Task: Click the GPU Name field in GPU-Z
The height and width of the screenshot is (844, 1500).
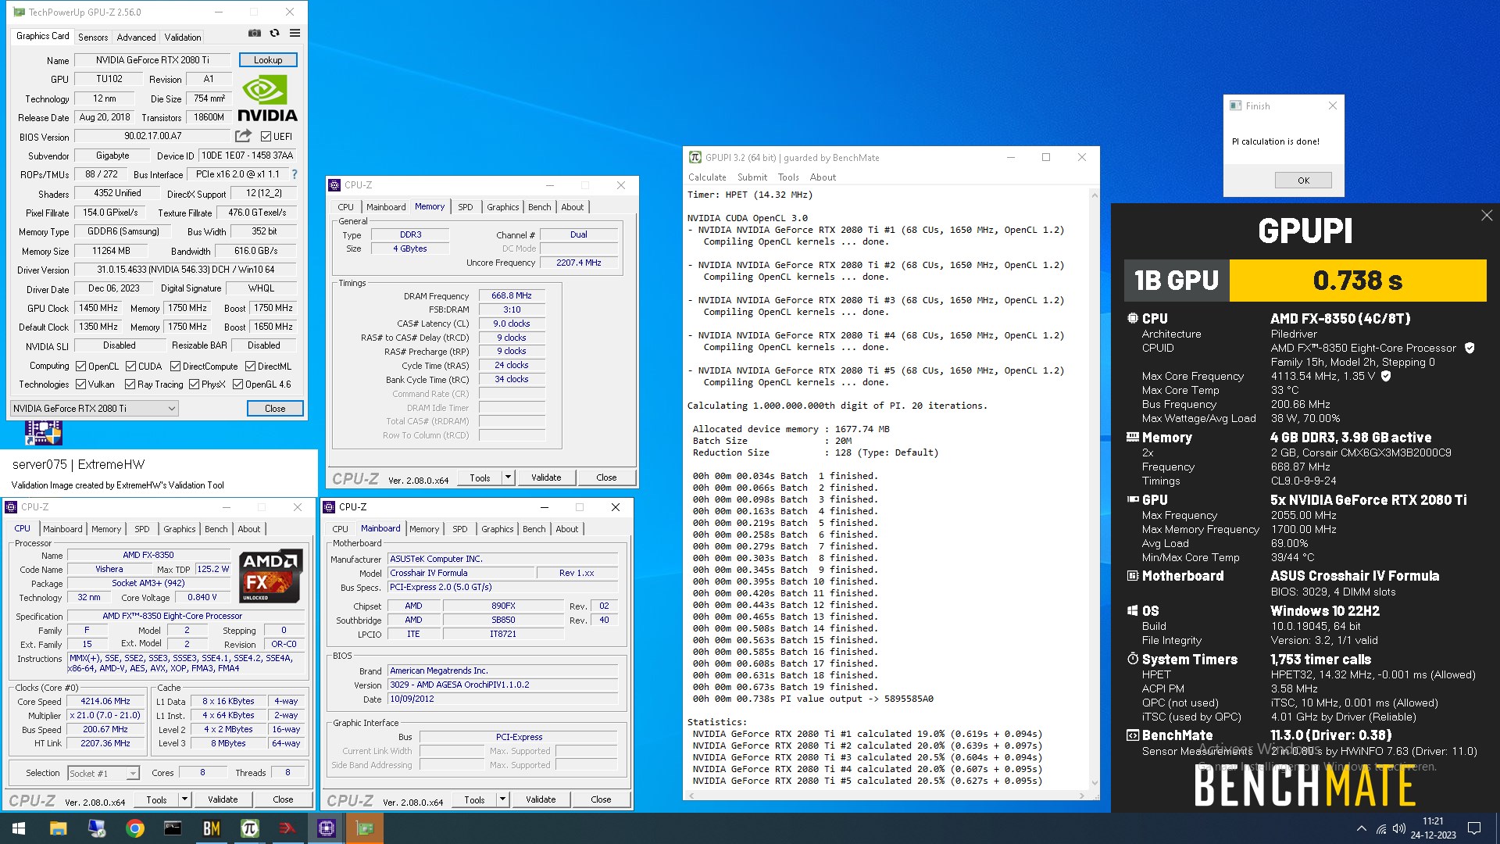Action: [152, 60]
